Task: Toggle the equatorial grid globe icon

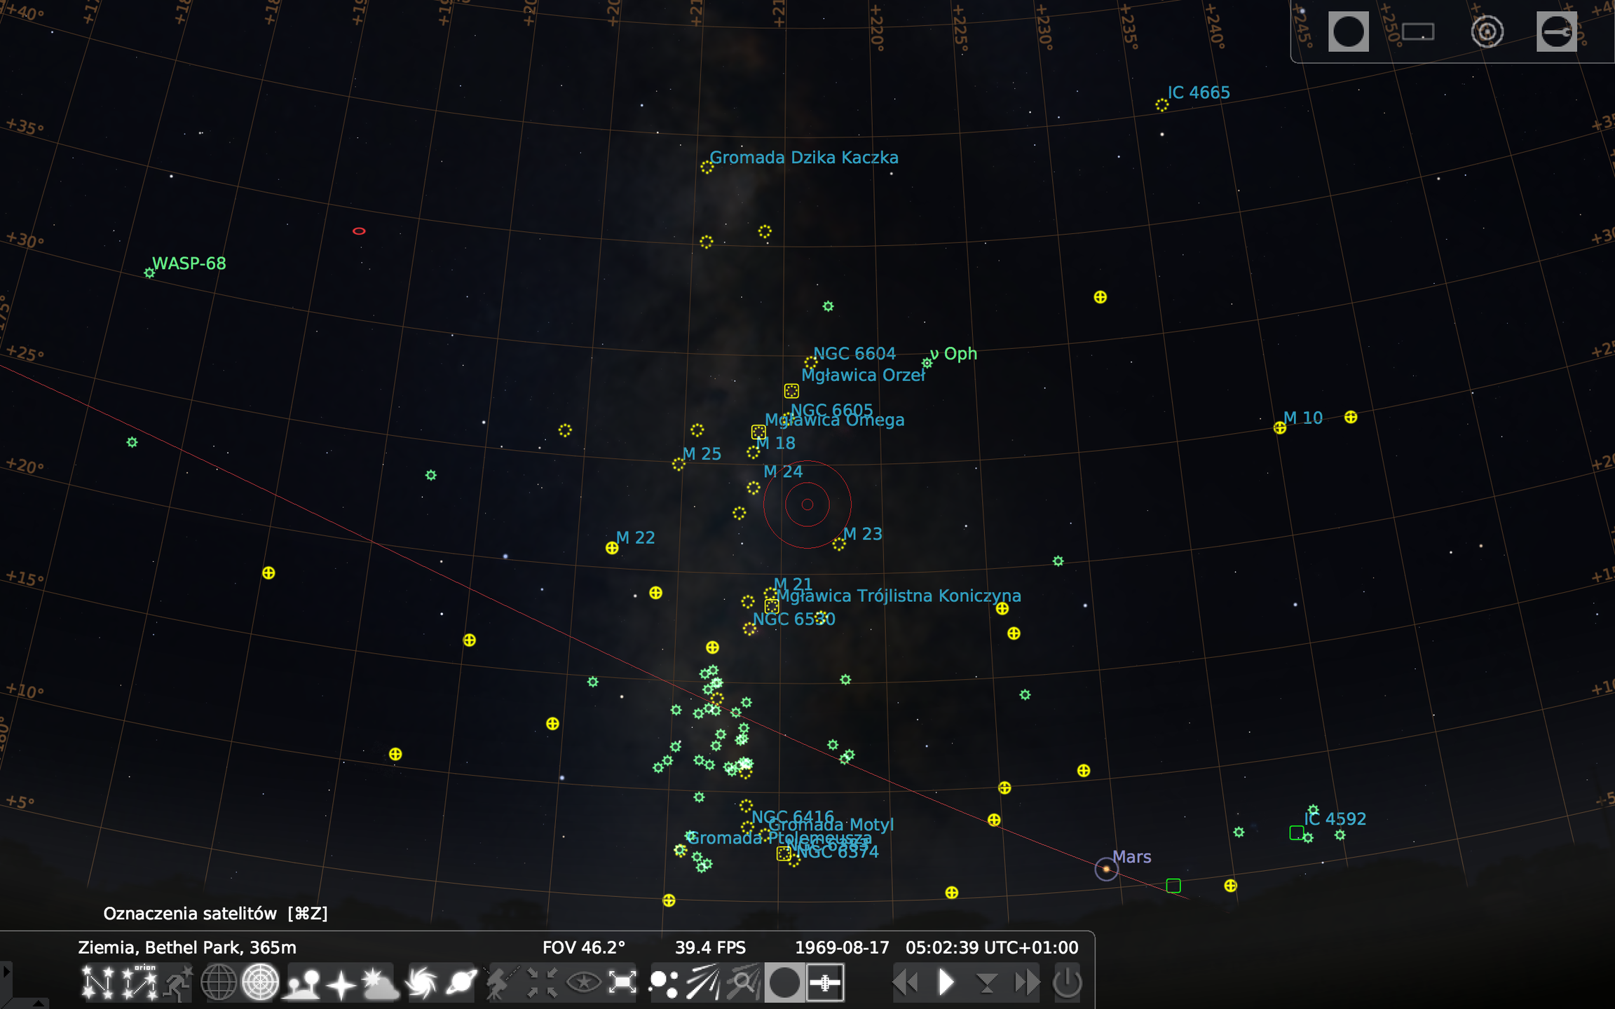Action: (x=219, y=982)
